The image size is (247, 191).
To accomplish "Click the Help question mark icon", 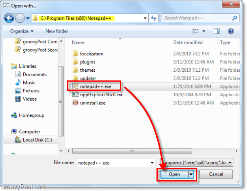I will tap(231, 31).
